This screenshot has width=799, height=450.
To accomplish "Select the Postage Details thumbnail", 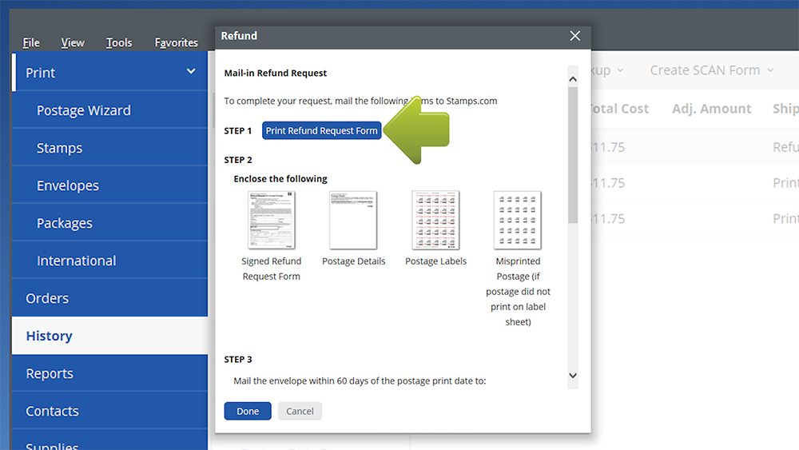I will 353,221.
